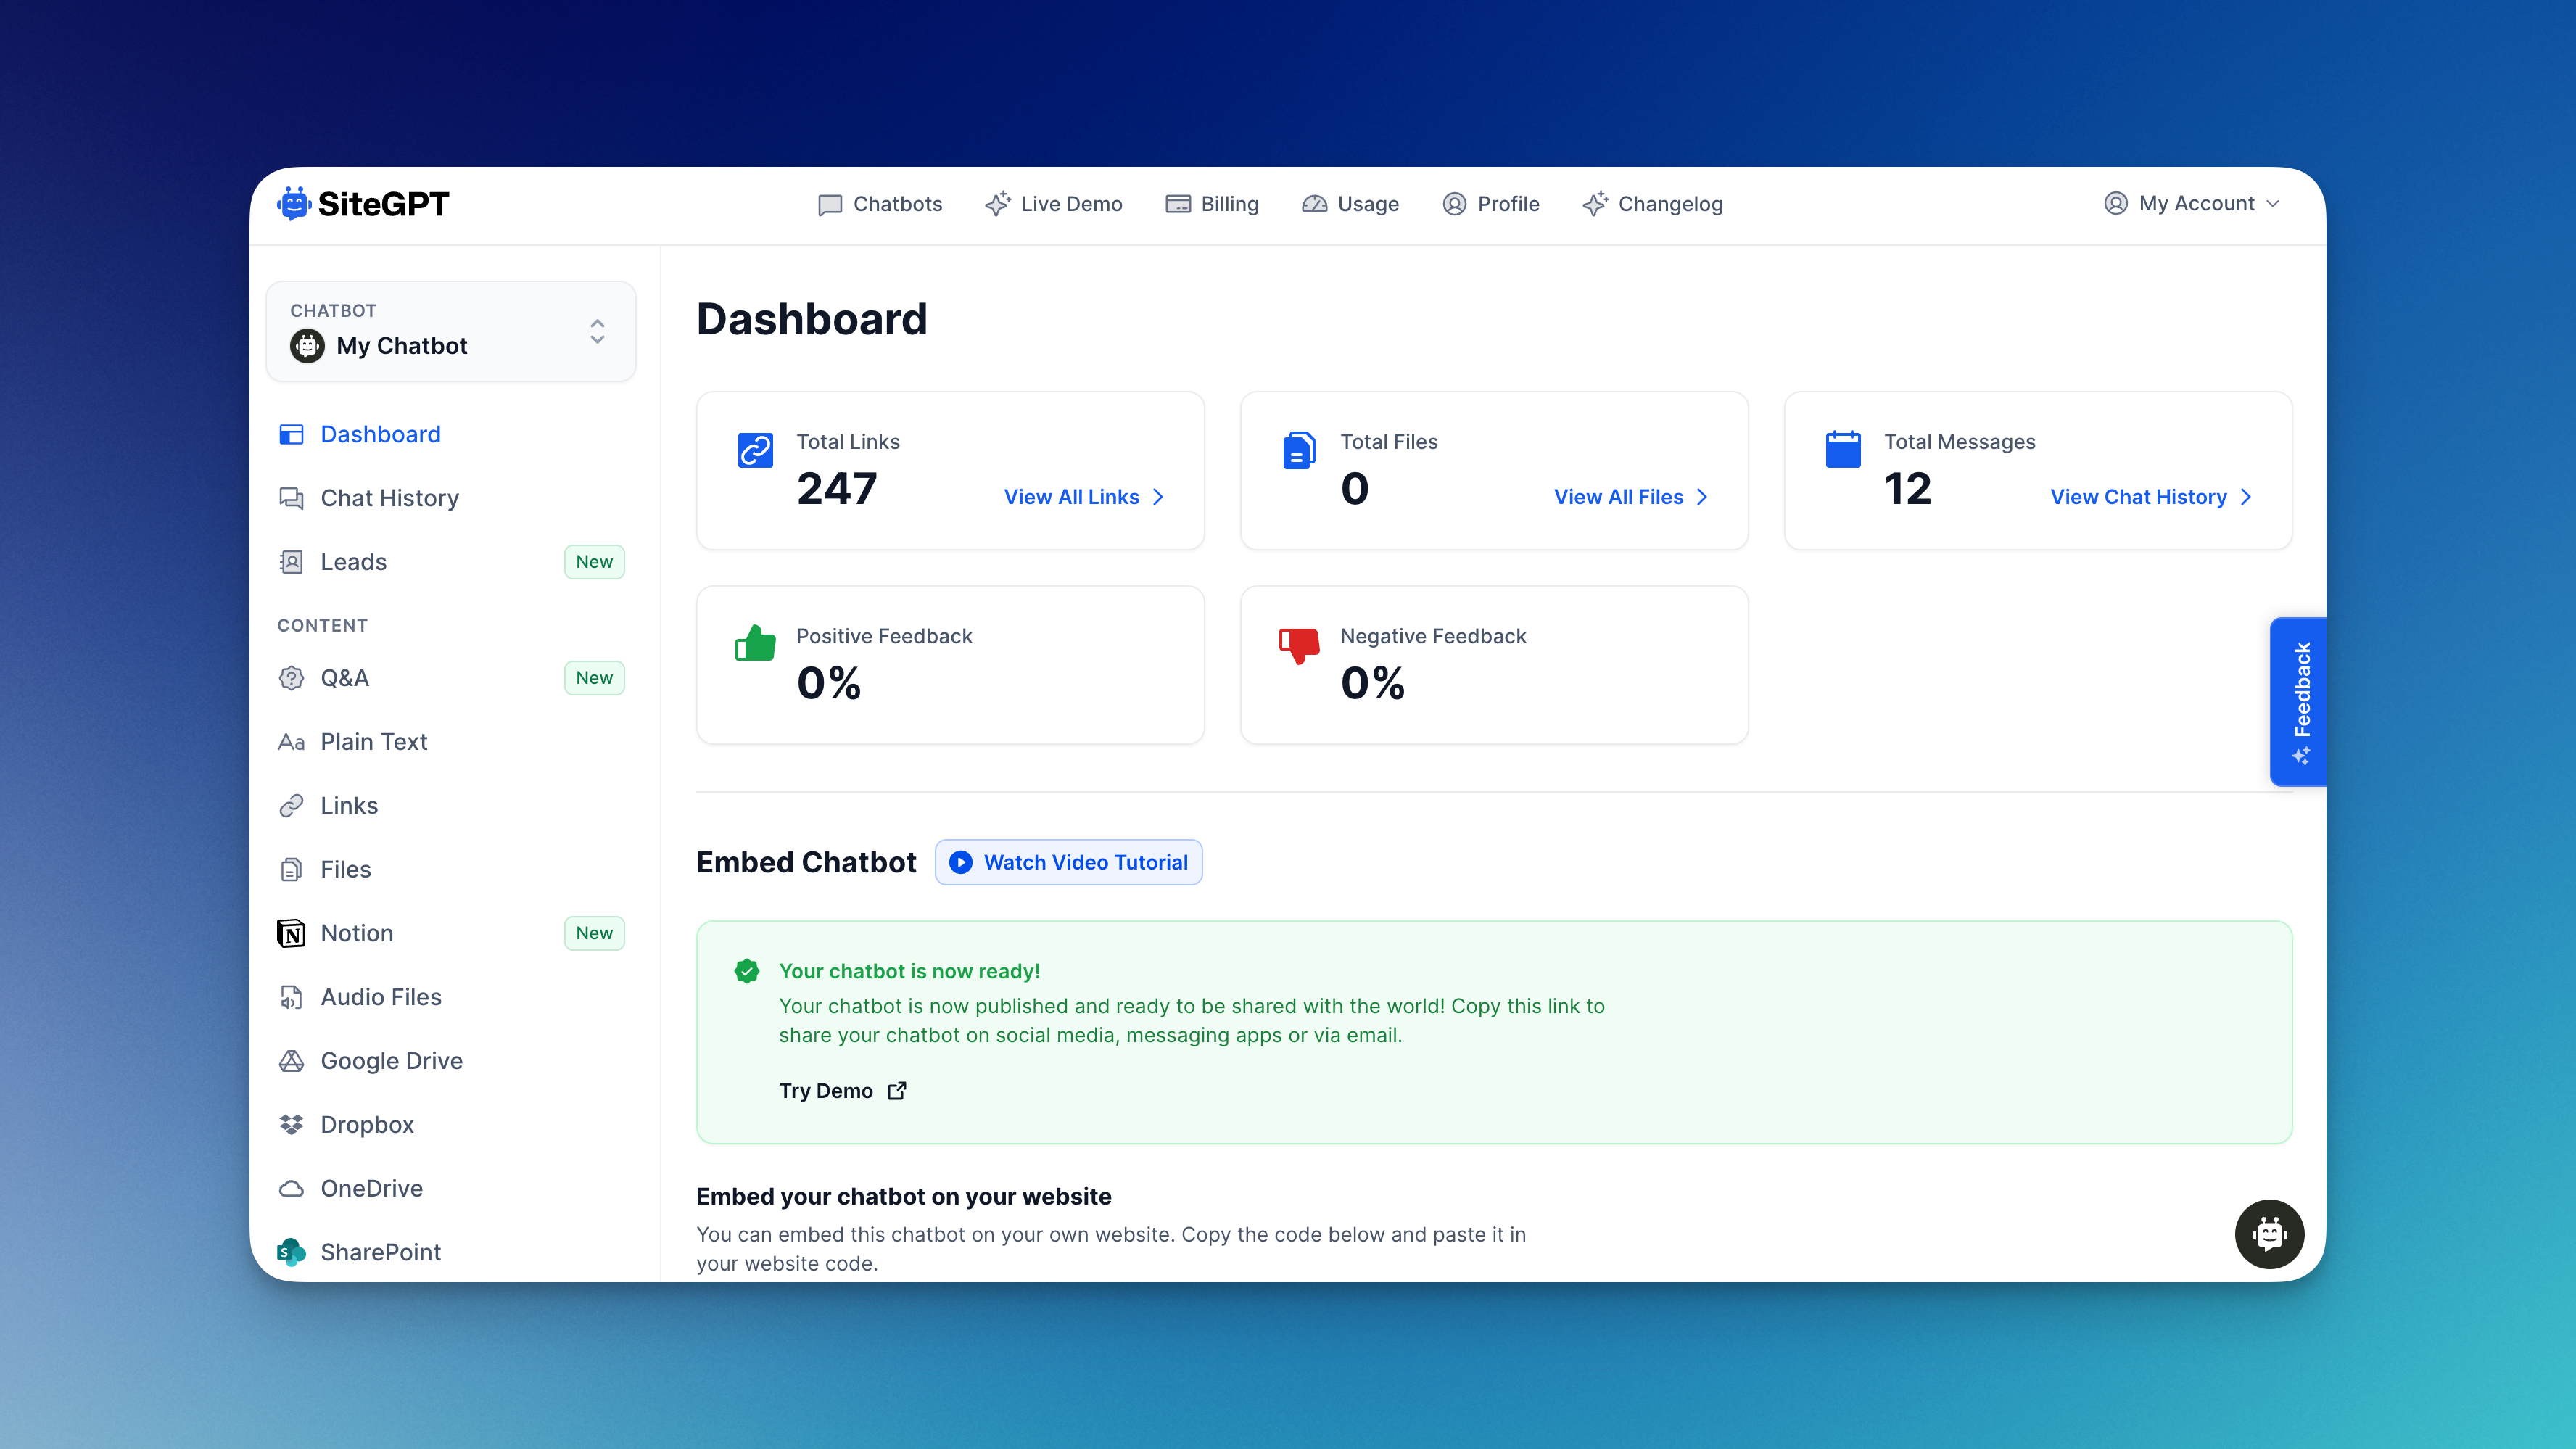Click the Total Links chain icon
2576x1449 pixels.
(x=755, y=450)
